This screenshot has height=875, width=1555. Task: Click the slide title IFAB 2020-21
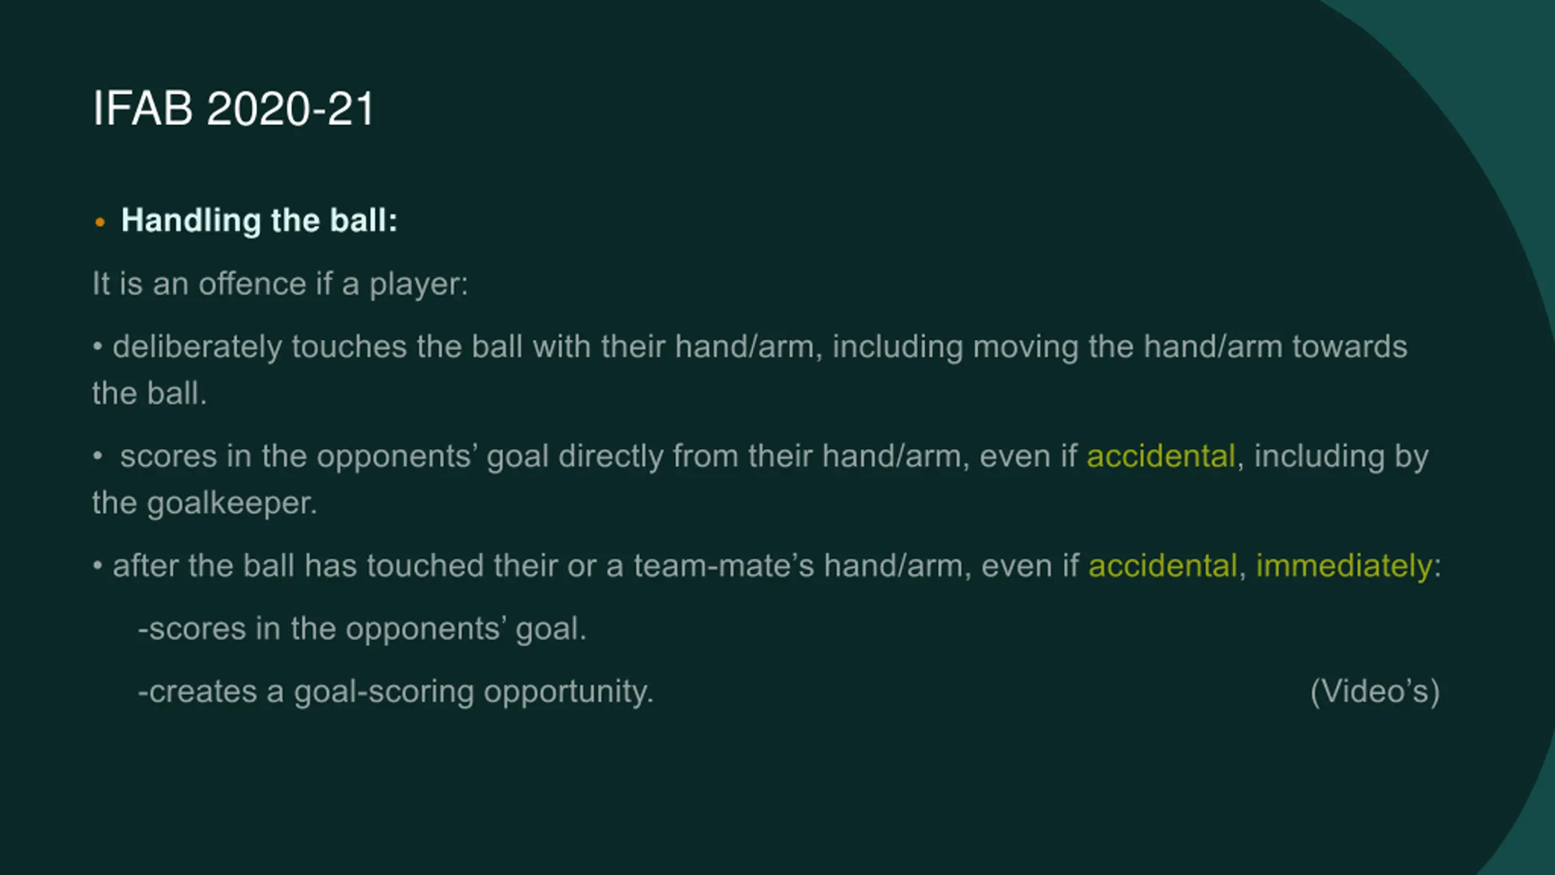click(233, 109)
